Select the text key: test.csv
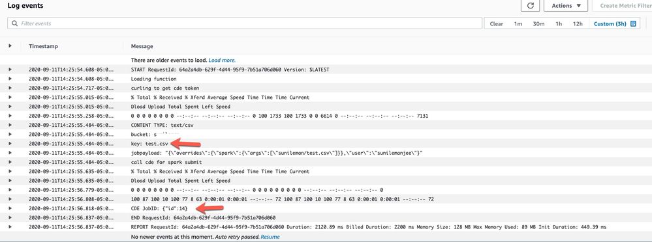The image size is (652, 242). point(149,144)
